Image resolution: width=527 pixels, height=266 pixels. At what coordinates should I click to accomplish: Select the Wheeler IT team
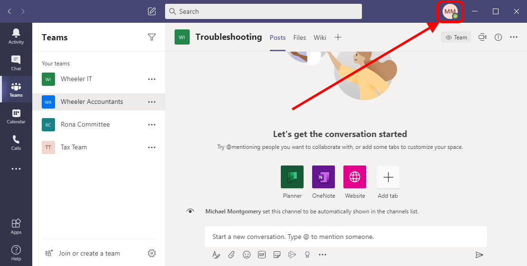click(x=99, y=79)
